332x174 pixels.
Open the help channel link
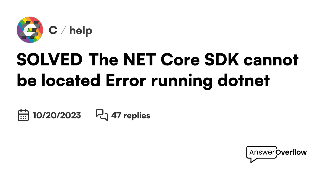click(81, 30)
